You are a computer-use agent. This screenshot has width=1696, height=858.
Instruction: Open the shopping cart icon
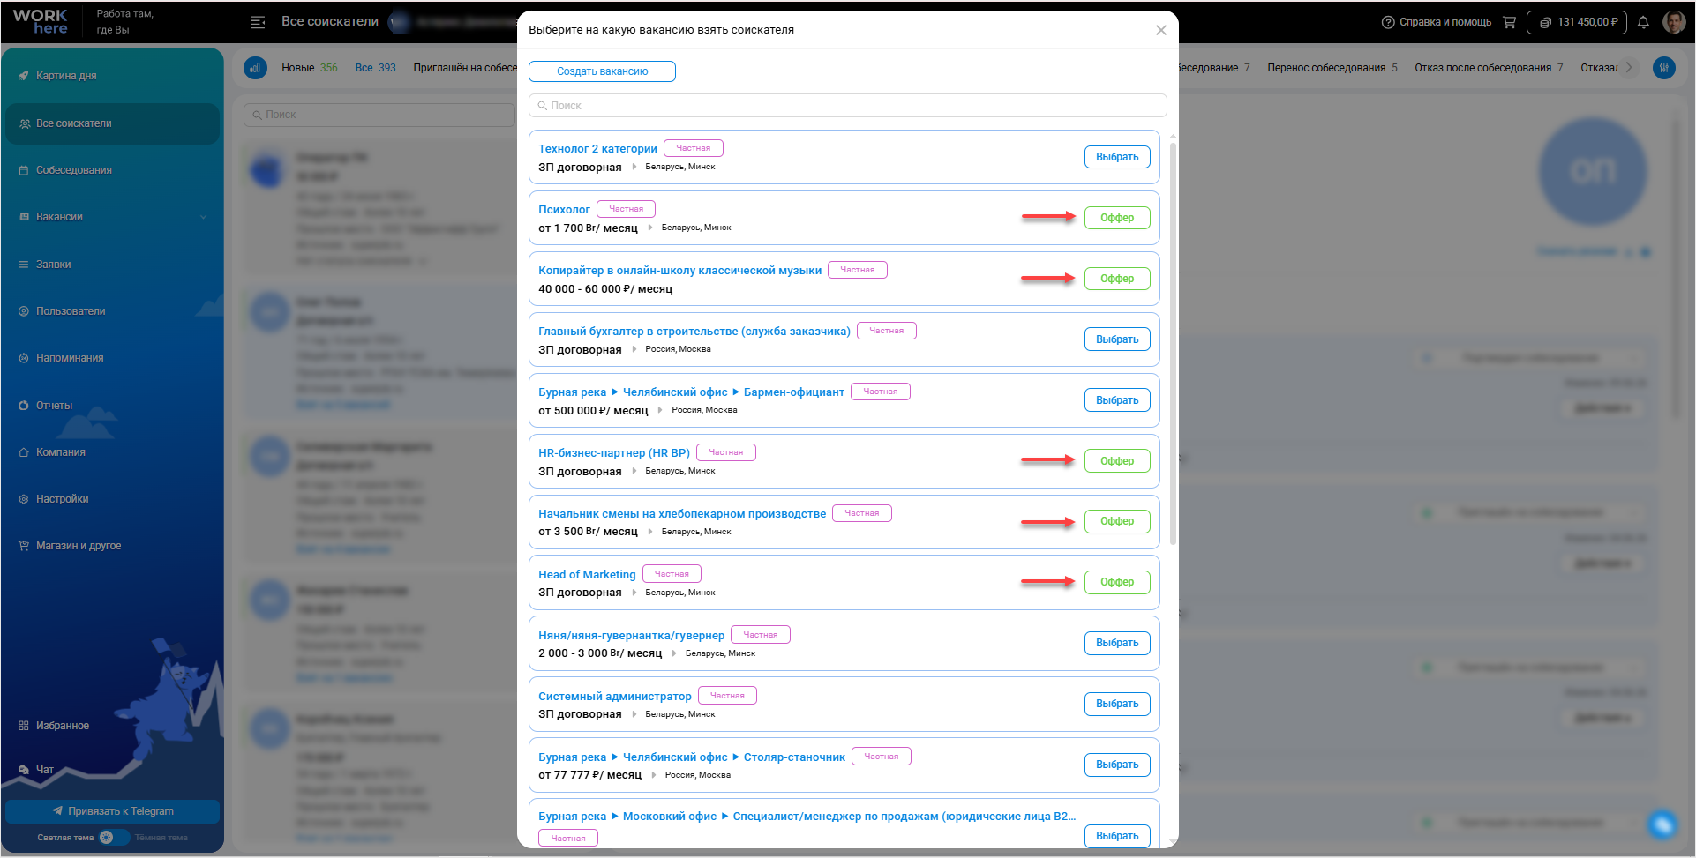coord(1509,22)
